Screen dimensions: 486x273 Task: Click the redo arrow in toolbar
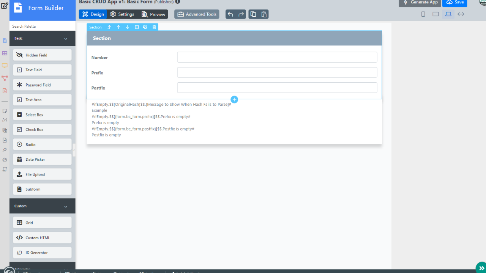(241, 14)
